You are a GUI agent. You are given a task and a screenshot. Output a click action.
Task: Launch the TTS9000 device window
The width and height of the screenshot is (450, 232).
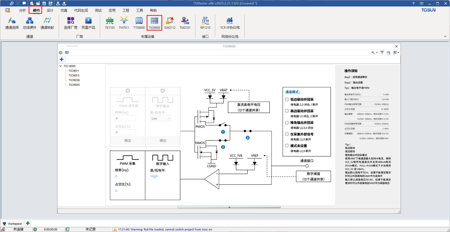(139, 23)
